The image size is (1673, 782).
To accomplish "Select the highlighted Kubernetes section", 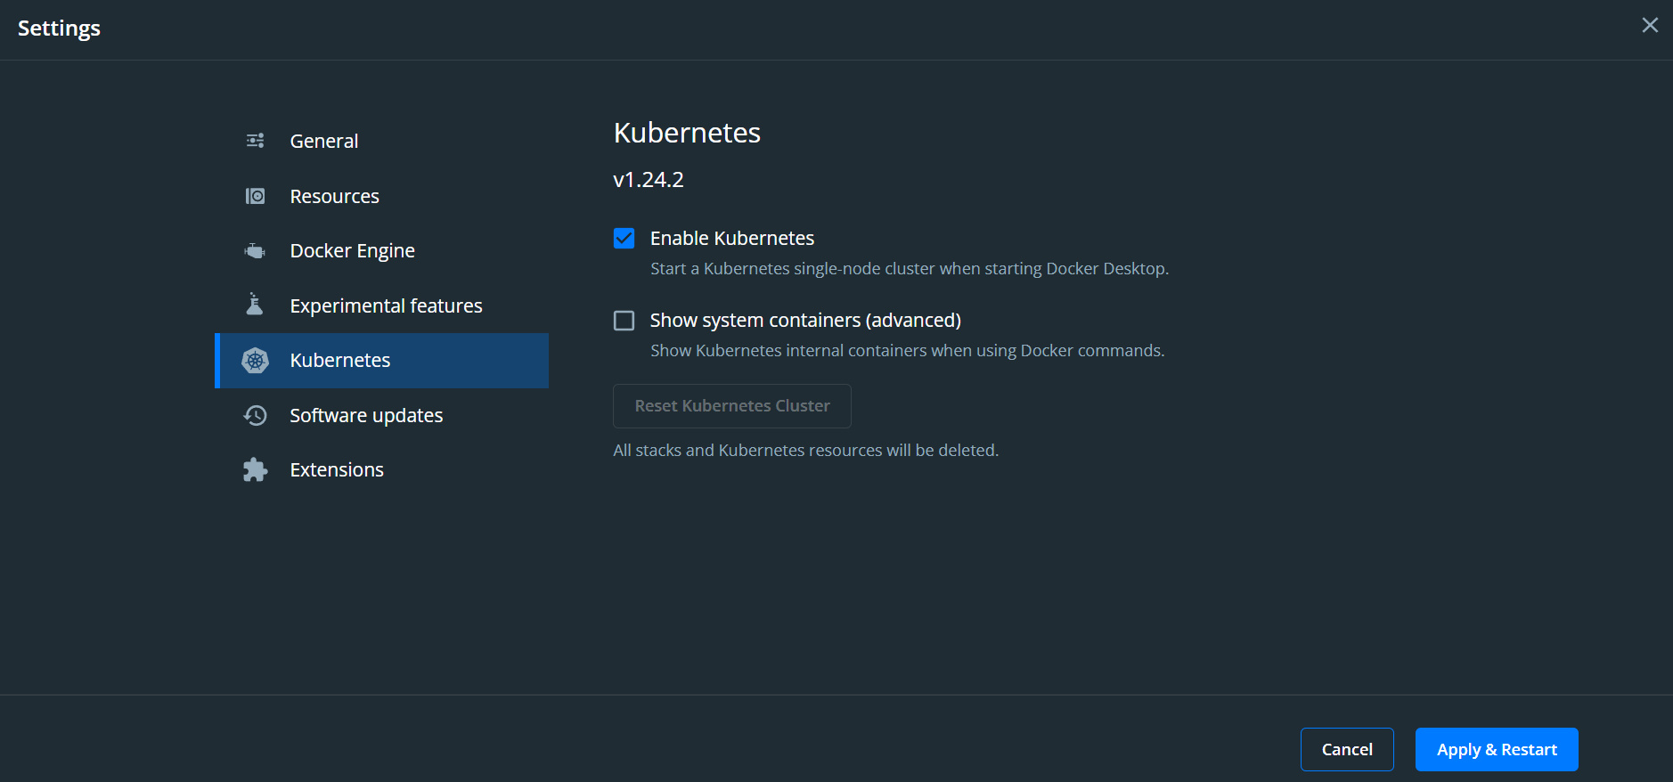I will (339, 360).
